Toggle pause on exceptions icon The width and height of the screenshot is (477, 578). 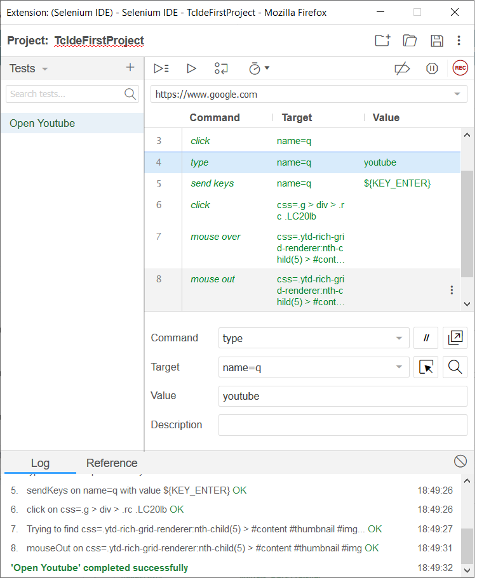tap(432, 69)
